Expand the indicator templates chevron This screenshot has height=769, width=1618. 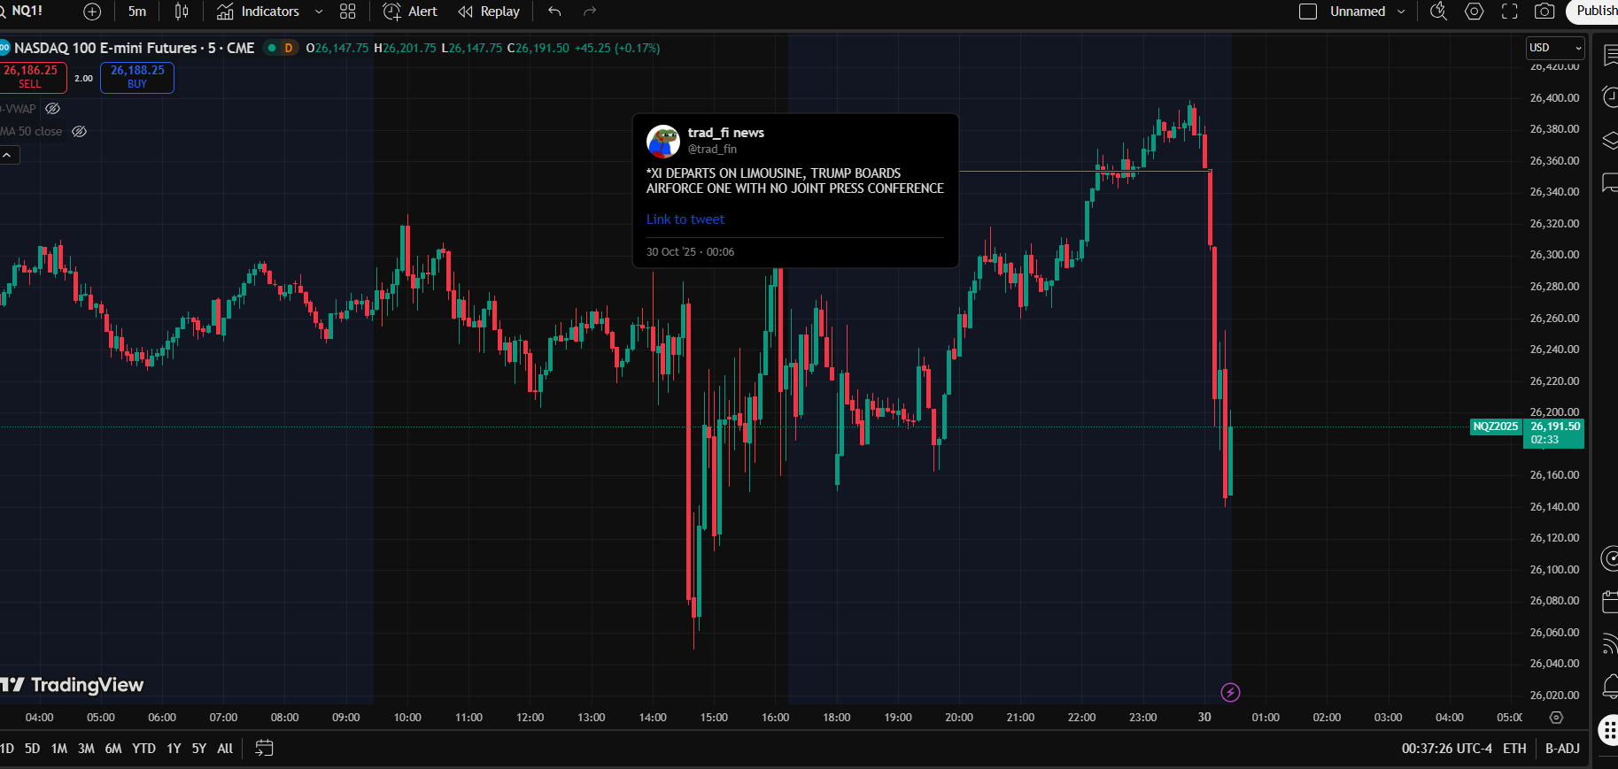click(x=319, y=12)
